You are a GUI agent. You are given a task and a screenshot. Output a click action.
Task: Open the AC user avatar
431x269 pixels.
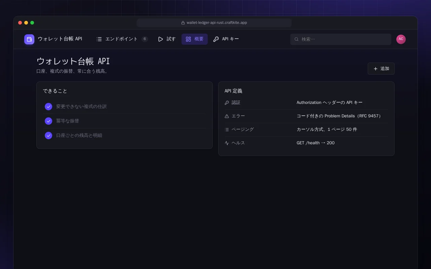tap(401, 39)
